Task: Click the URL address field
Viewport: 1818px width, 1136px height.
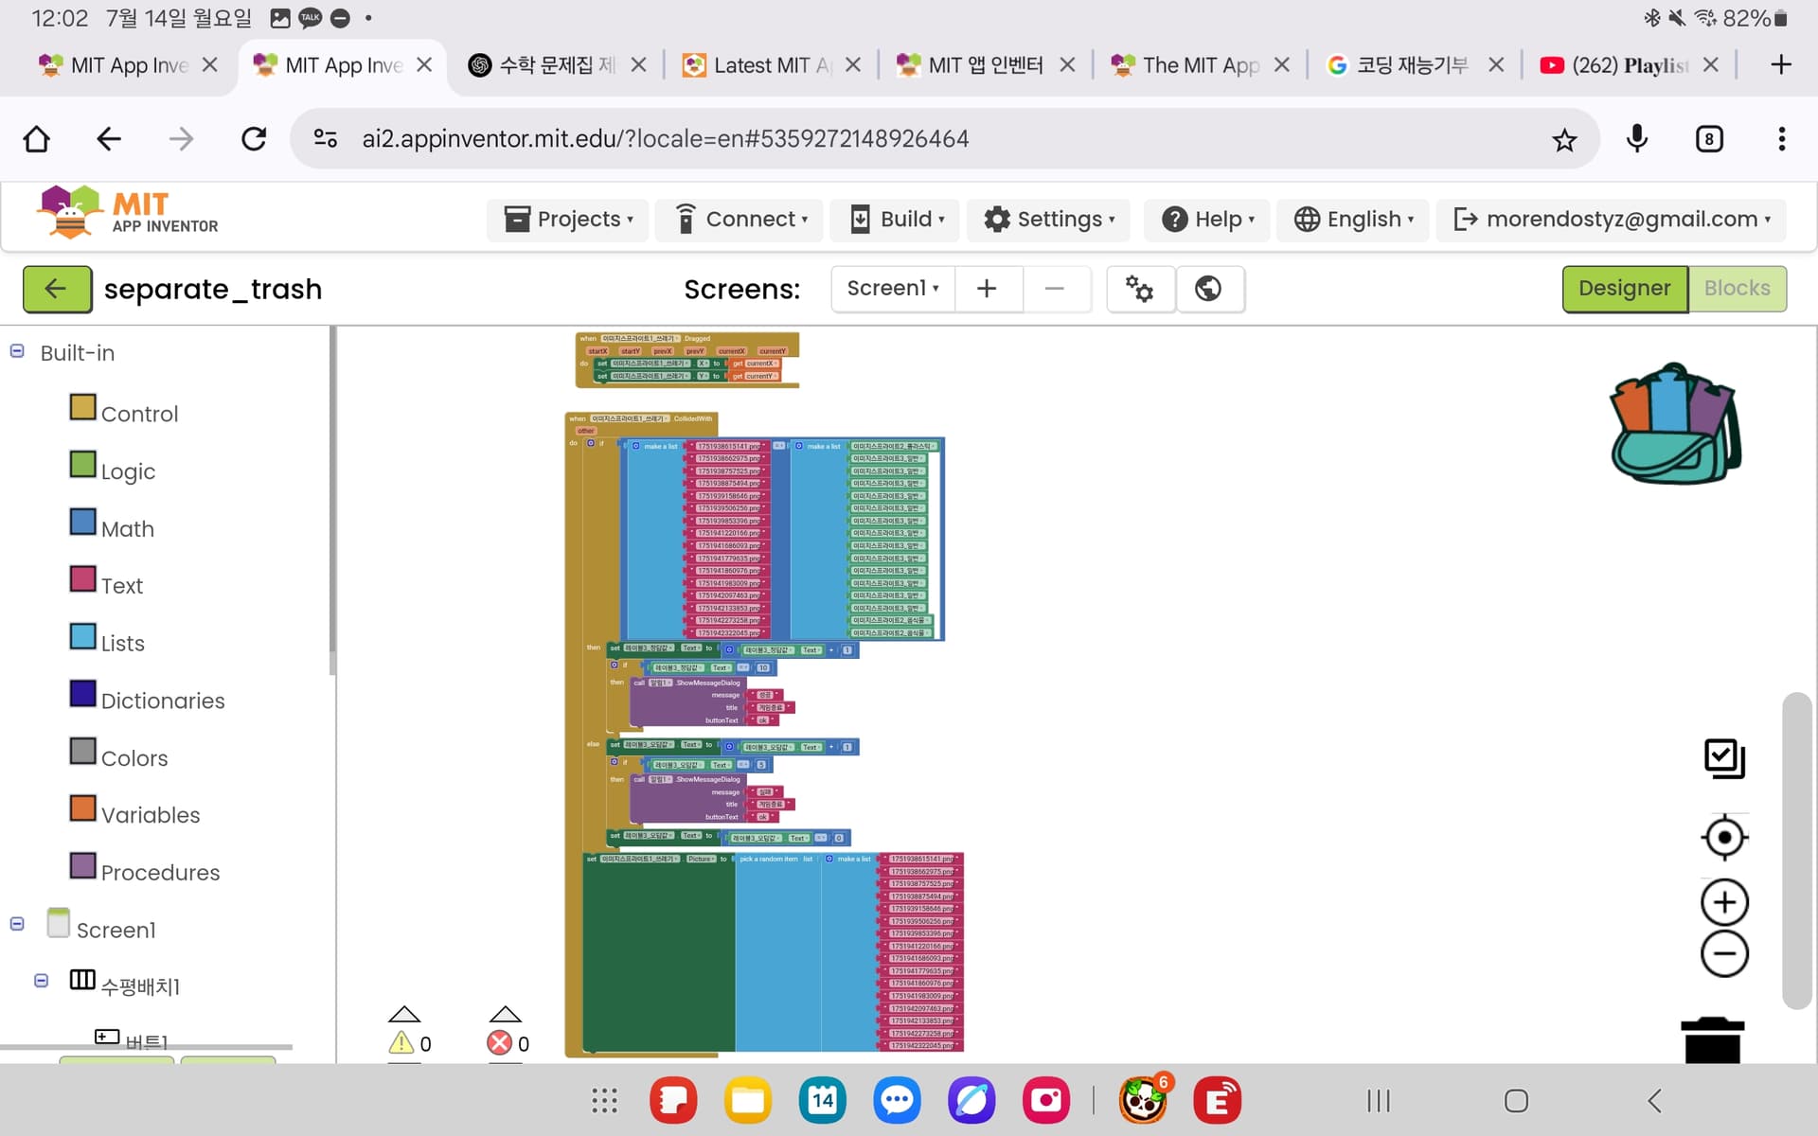Action: 947,139
